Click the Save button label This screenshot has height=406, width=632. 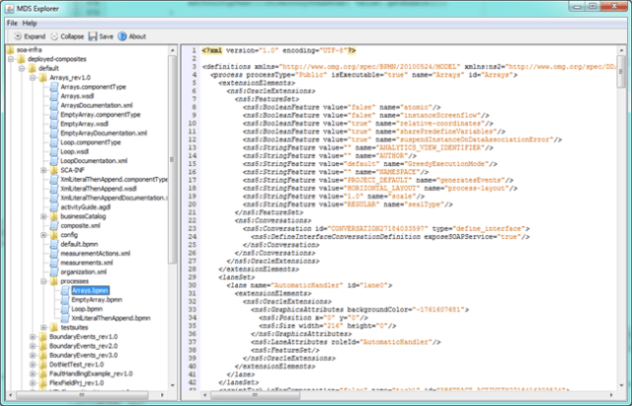click(x=106, y=37)
